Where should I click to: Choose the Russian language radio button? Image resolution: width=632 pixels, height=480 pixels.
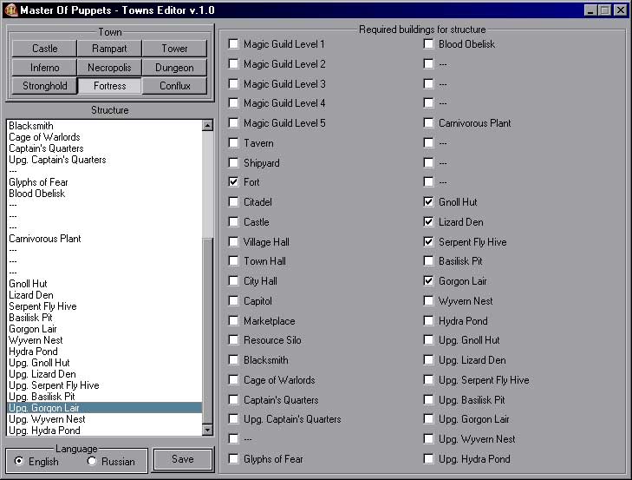tap(92, 461)
